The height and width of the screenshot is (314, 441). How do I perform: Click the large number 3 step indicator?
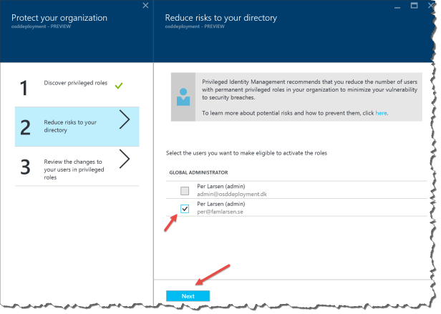(x=24, y=167)
